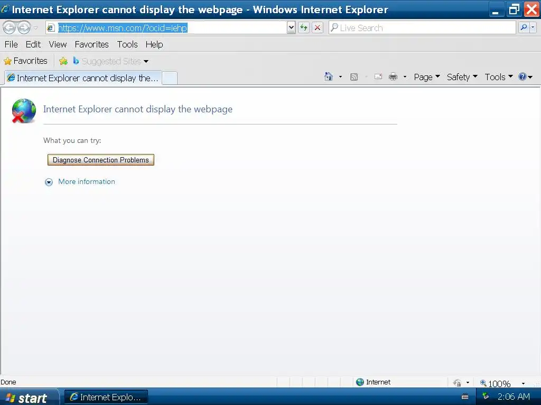
Task: Click the More information link text
Action: (87, 181)
